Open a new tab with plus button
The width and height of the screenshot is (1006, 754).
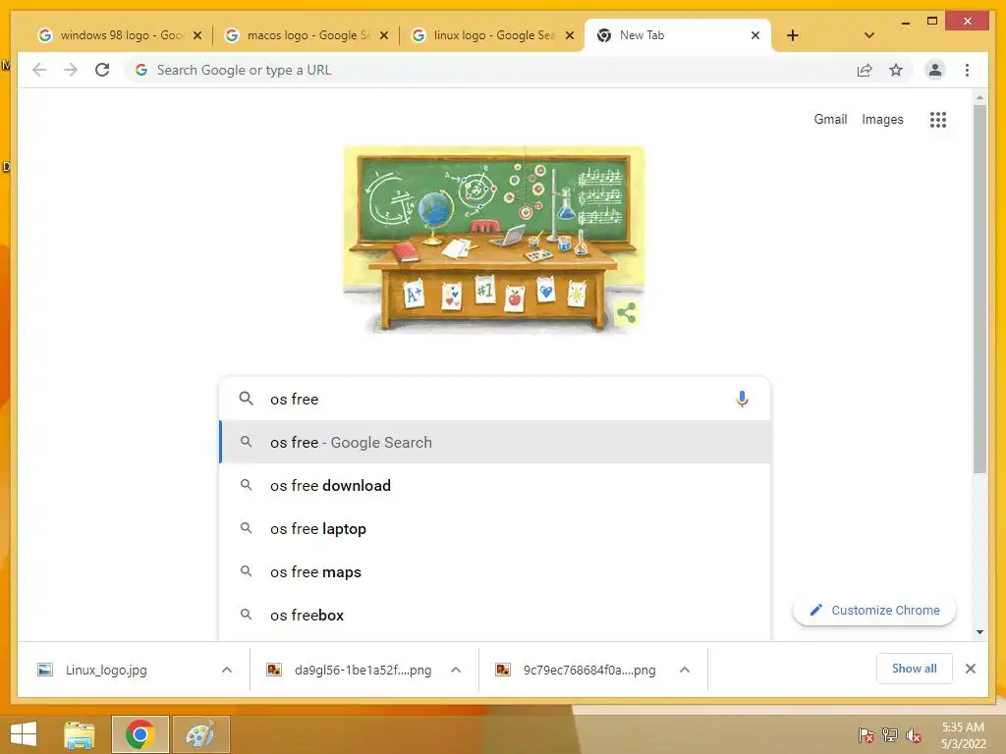coord(793,35)
